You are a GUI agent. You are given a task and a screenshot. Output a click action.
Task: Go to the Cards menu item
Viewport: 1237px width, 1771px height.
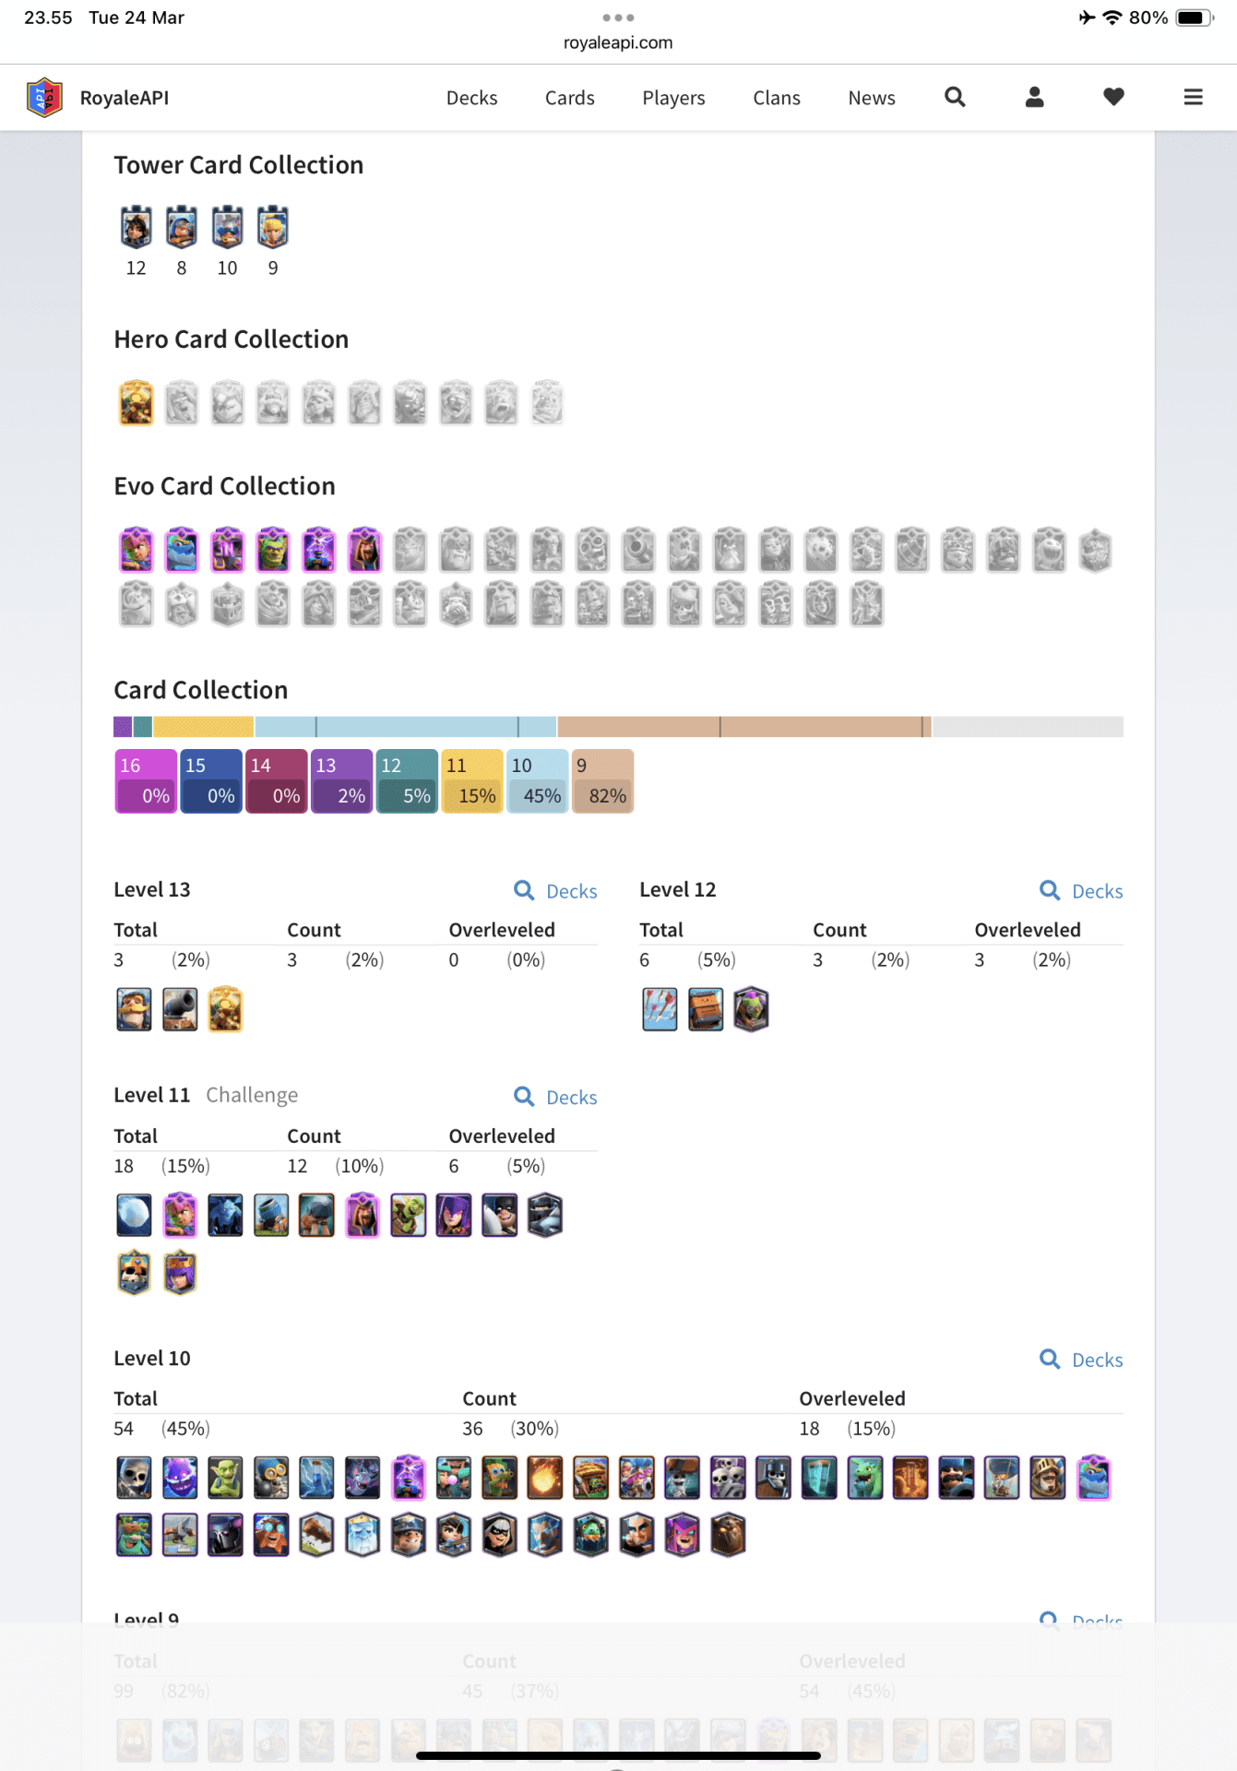pos(569,98)
